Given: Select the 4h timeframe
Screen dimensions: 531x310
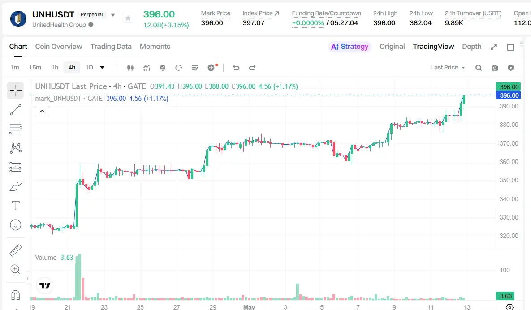Looking at the screenshot, I should pos(72,67).
